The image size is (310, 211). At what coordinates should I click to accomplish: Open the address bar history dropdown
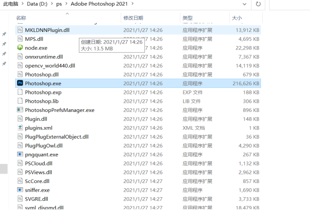[245, 4]
